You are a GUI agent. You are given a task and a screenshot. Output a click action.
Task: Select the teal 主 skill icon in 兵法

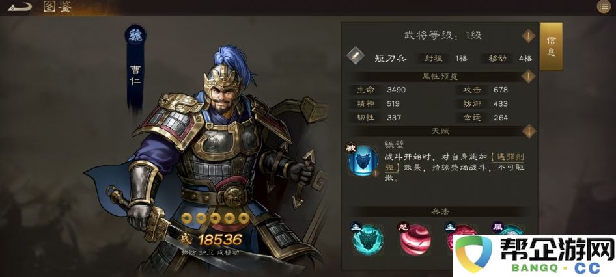pos(368,239)
